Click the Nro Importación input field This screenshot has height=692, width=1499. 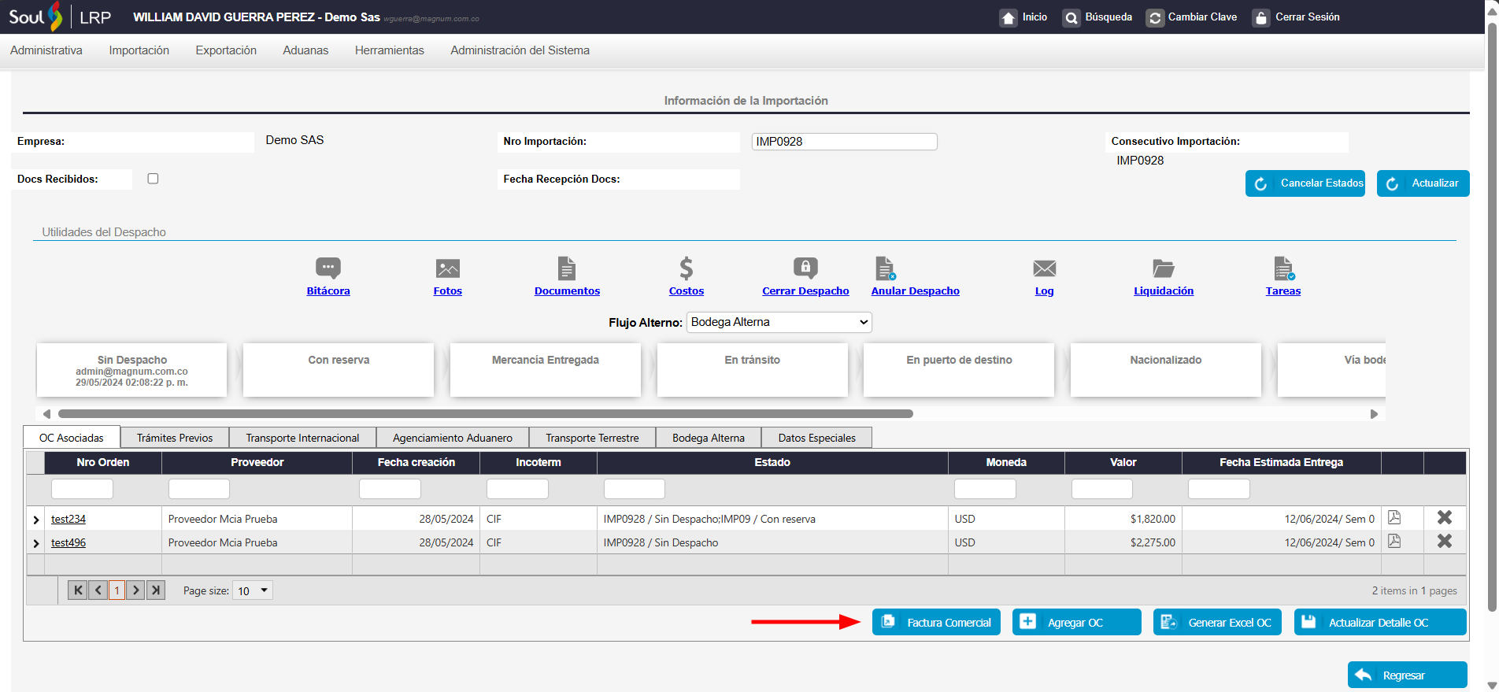point(844,142)
